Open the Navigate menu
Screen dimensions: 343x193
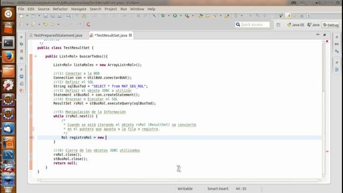pos(79,9)
